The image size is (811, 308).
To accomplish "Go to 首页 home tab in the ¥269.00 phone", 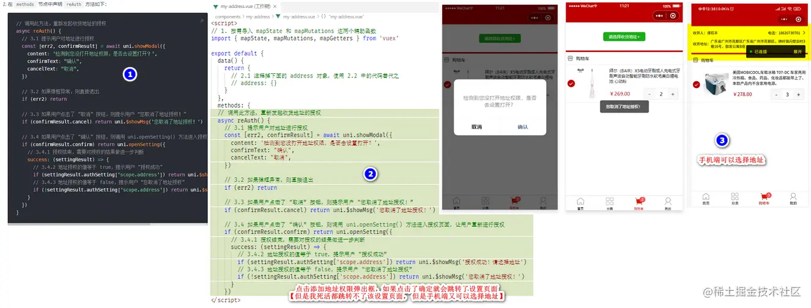I will 580,204.
